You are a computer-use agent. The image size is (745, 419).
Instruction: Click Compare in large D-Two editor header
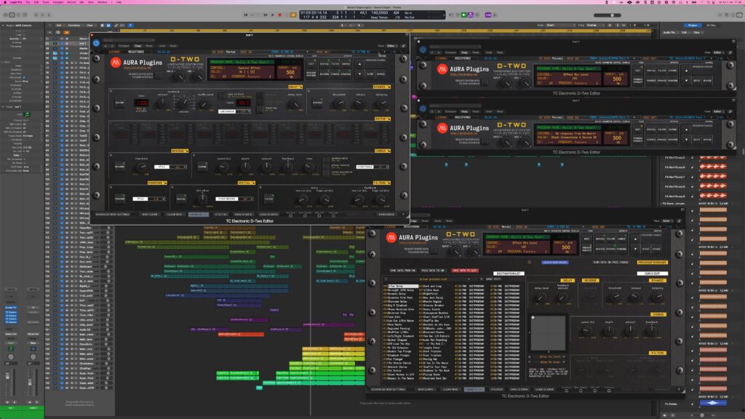(x=124, y=46)
